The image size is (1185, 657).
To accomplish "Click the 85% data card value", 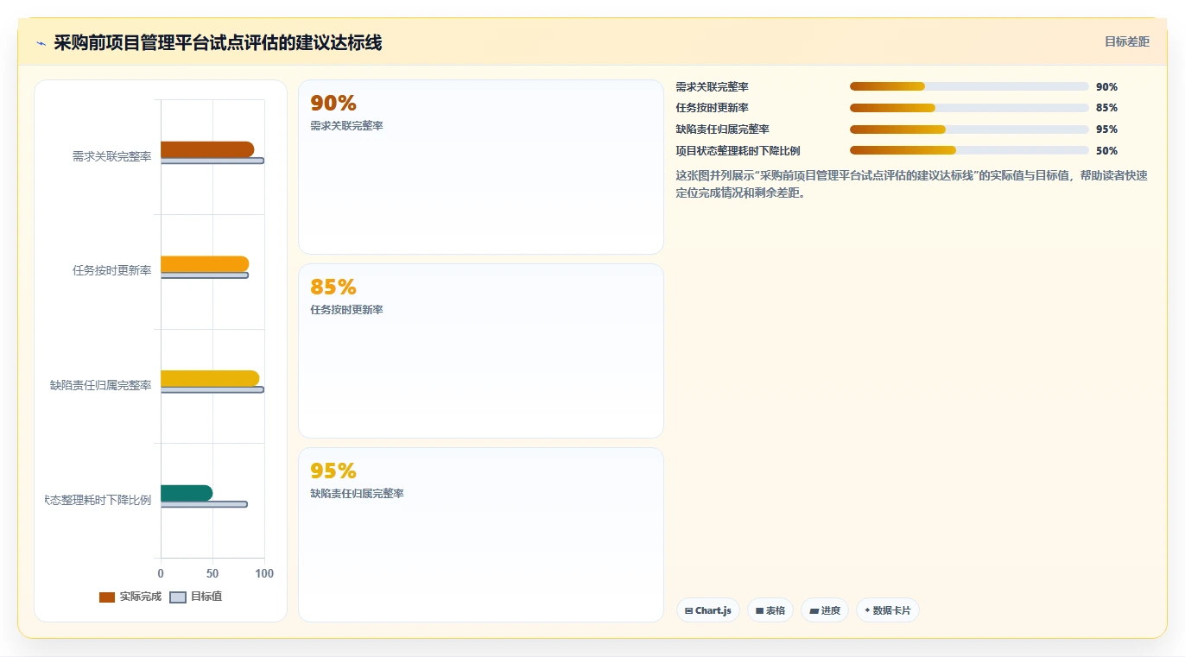I will tap(333, 287).
